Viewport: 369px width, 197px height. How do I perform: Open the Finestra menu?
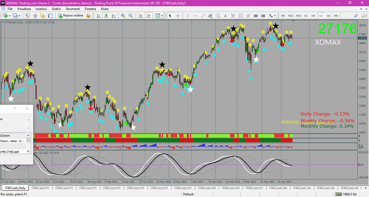pyautogui.click(x=90, y=9)
